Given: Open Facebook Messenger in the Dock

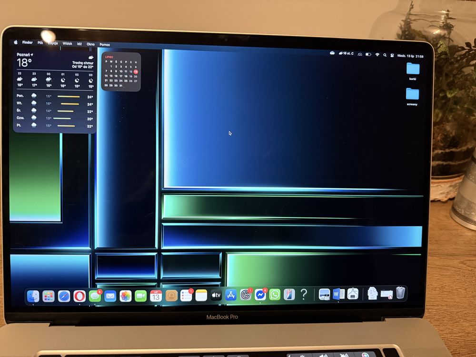Looking at the screenshot, I should coord(260,295).
